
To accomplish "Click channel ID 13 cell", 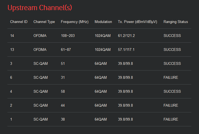I will (12, 49).
